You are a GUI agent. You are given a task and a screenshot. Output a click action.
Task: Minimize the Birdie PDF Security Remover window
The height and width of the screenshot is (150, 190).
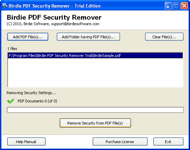tap(168, 6)
